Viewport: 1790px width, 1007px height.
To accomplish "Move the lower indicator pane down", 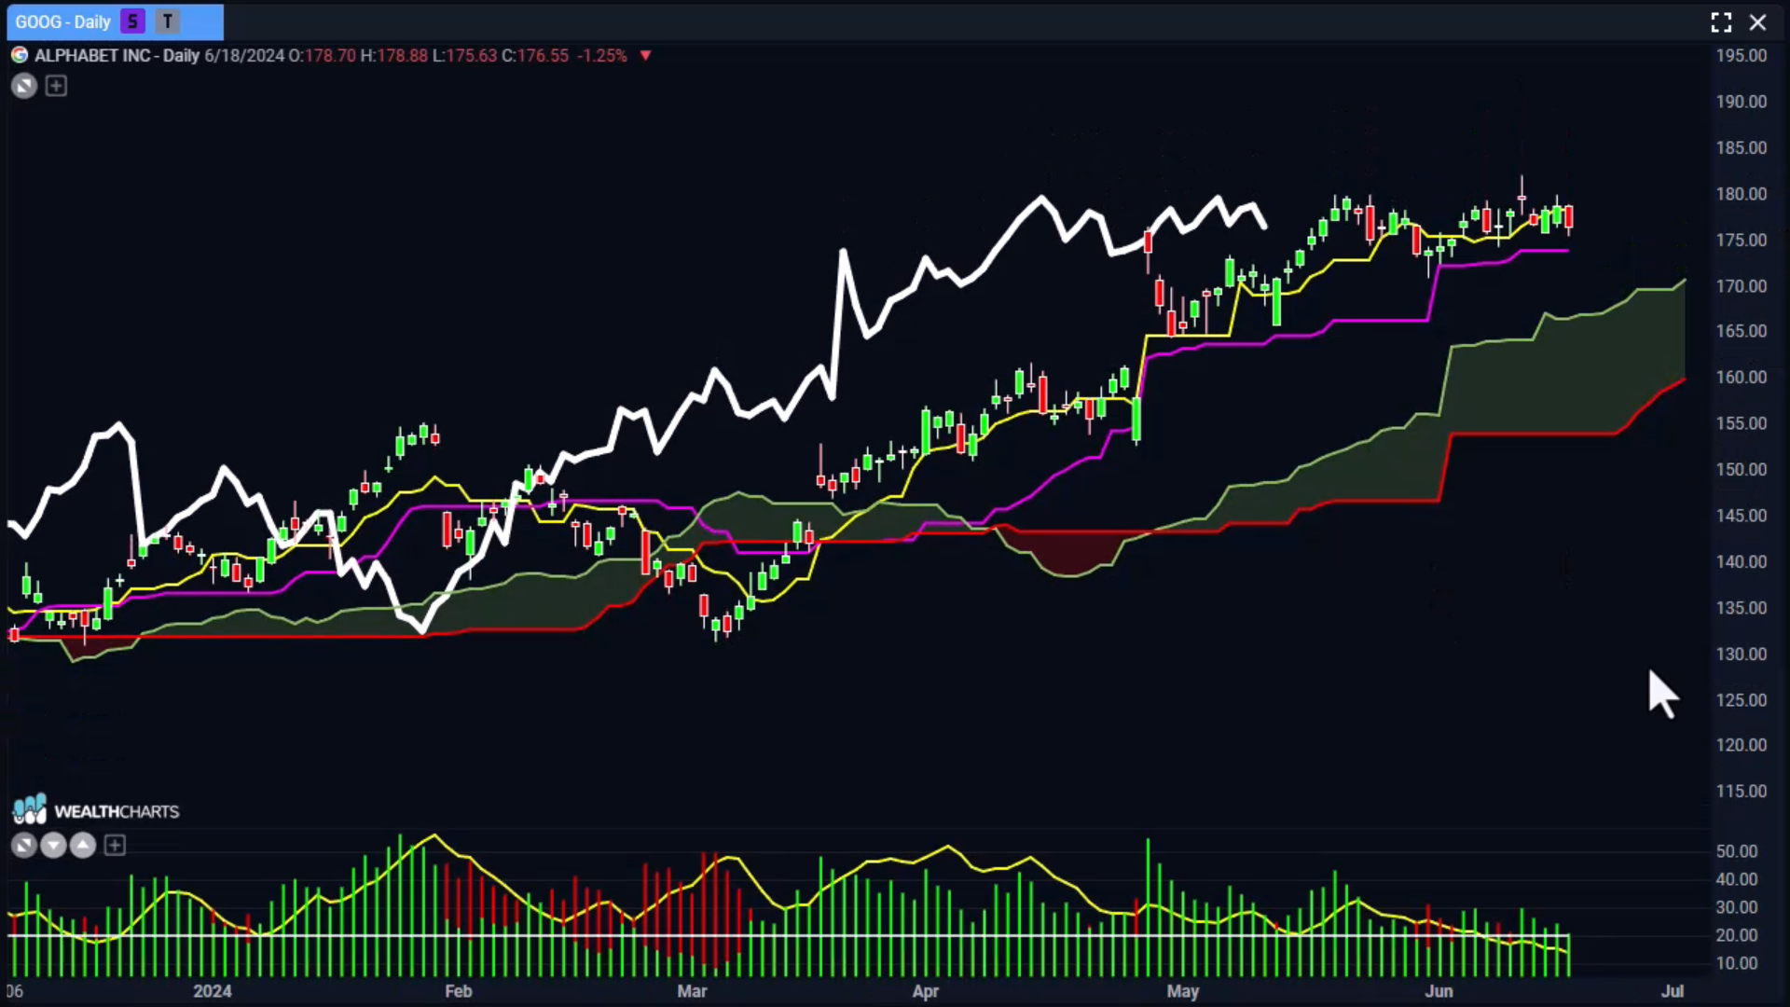I will click(x=53, y=846).
